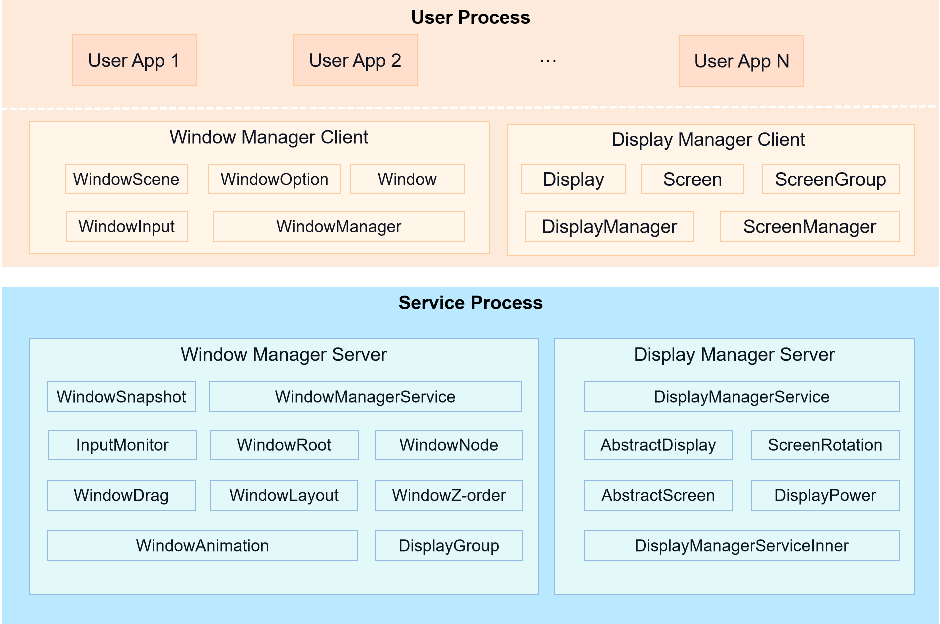This screenshot has width=940, height=624.
Task: Select the ScreenManager block
Action: [809, 227]
